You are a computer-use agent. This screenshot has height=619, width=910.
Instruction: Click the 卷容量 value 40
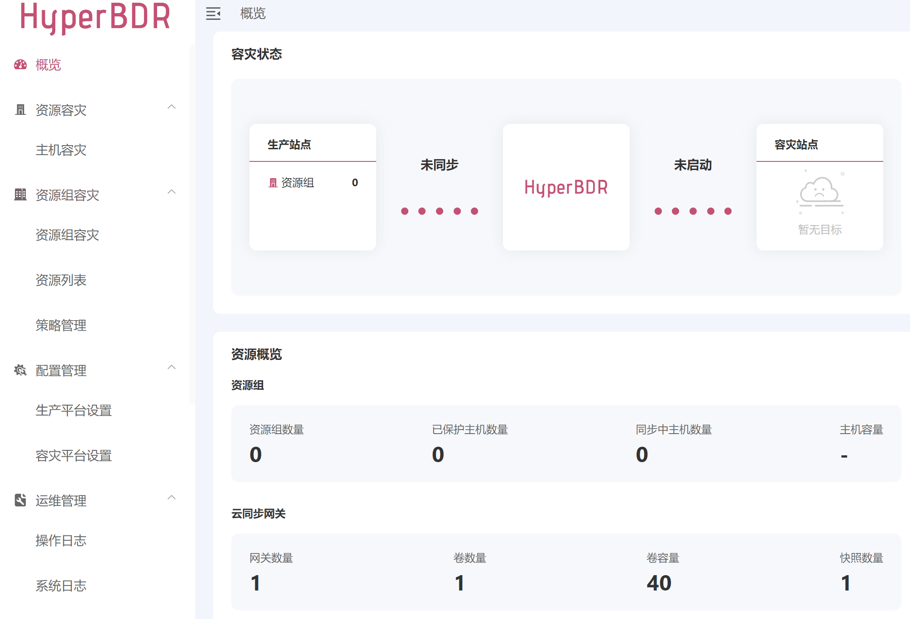659,583
